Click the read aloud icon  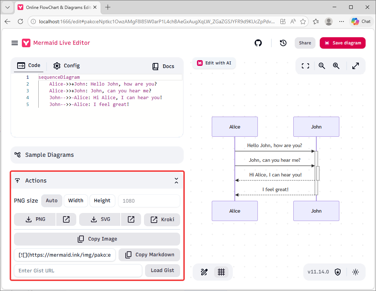(293, 21)
